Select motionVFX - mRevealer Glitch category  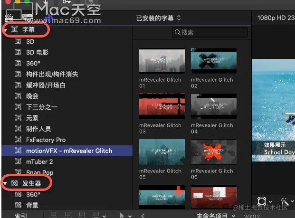pyautogui.click(x=67, y=151)
